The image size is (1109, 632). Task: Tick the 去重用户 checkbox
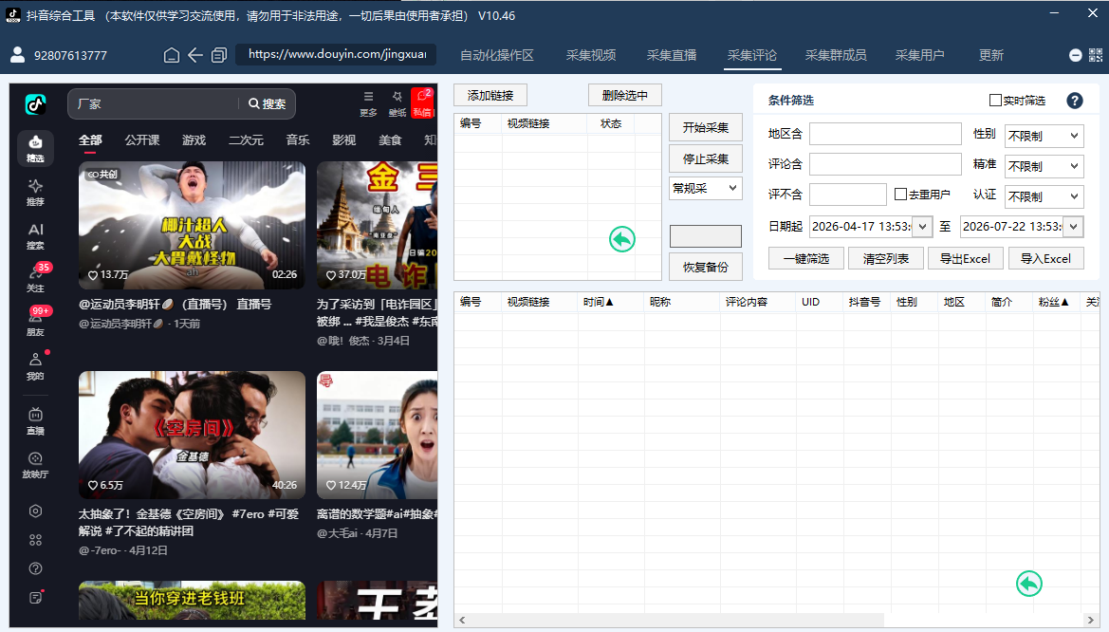pyautogui.click(x=900, y=194)
